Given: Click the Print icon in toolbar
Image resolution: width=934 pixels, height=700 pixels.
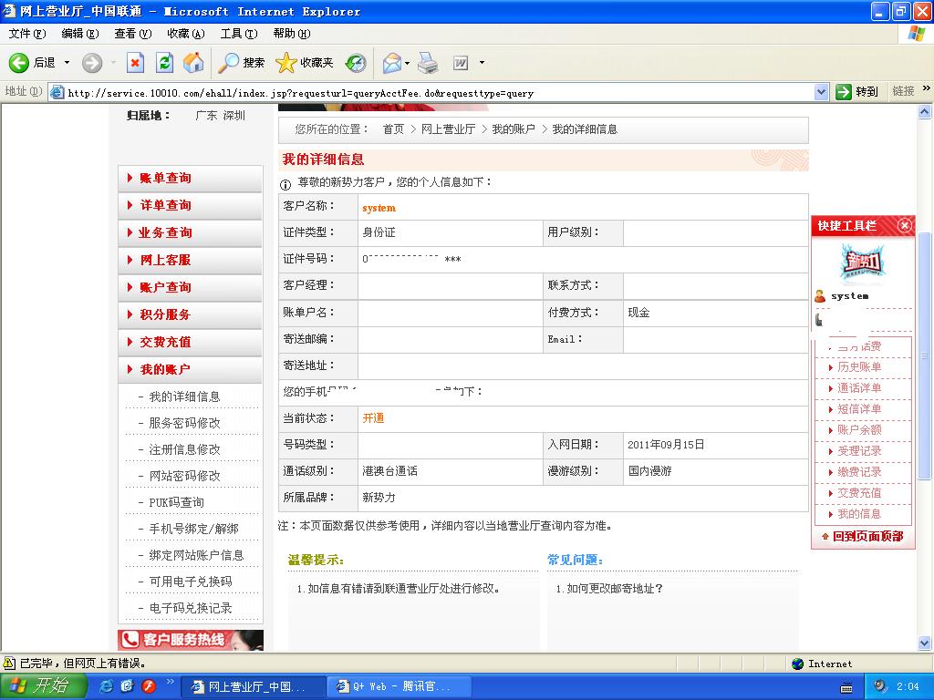Looking at the screenshot, I should click(428, 63).
